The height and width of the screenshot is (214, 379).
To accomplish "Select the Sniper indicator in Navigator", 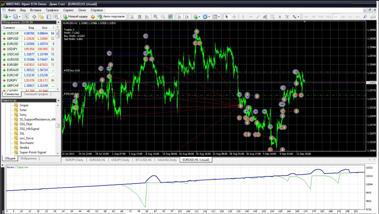I will (x=24, y=105).
